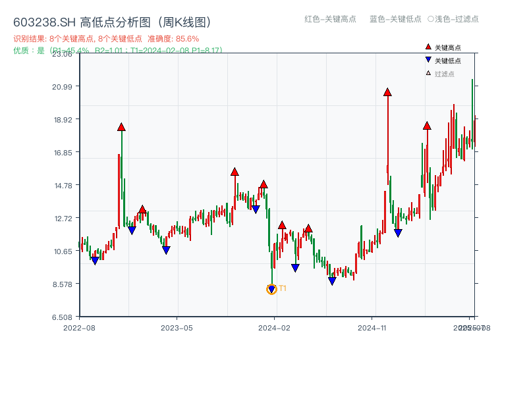
Task: Click the blue low-point triangle below the T1 circle
Action: click(x=272, y=288)
